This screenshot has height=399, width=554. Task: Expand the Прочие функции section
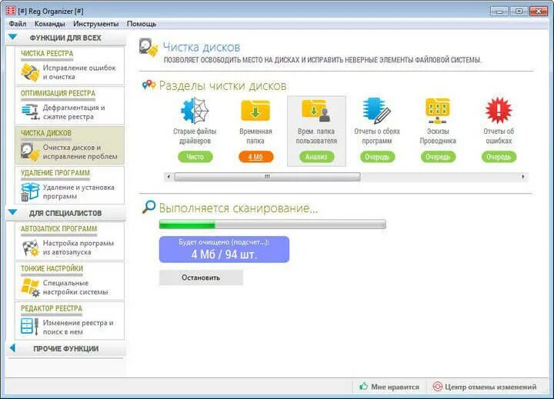[12, 347]
